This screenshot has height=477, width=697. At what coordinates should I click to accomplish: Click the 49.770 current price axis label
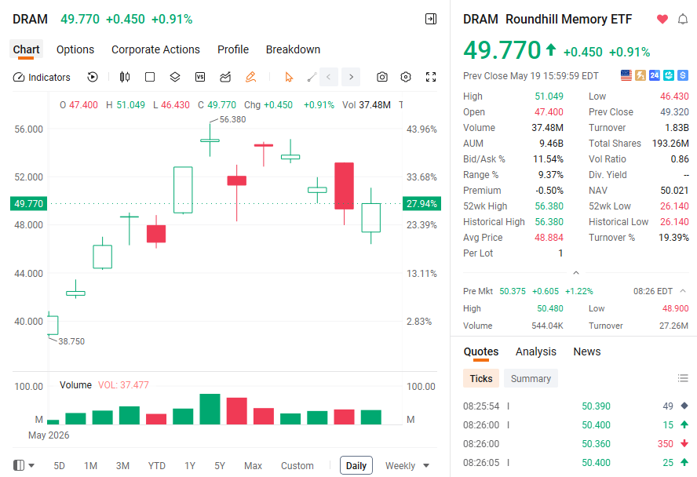coord(28,204)
